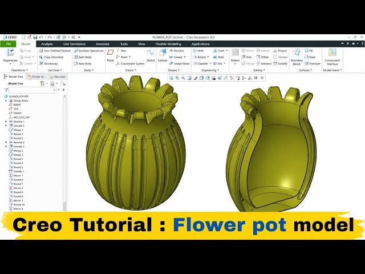This screenshot has height=274, width=365.
Task: Expand the Revolve 2 feature
Action: click(x=6, y=142)
